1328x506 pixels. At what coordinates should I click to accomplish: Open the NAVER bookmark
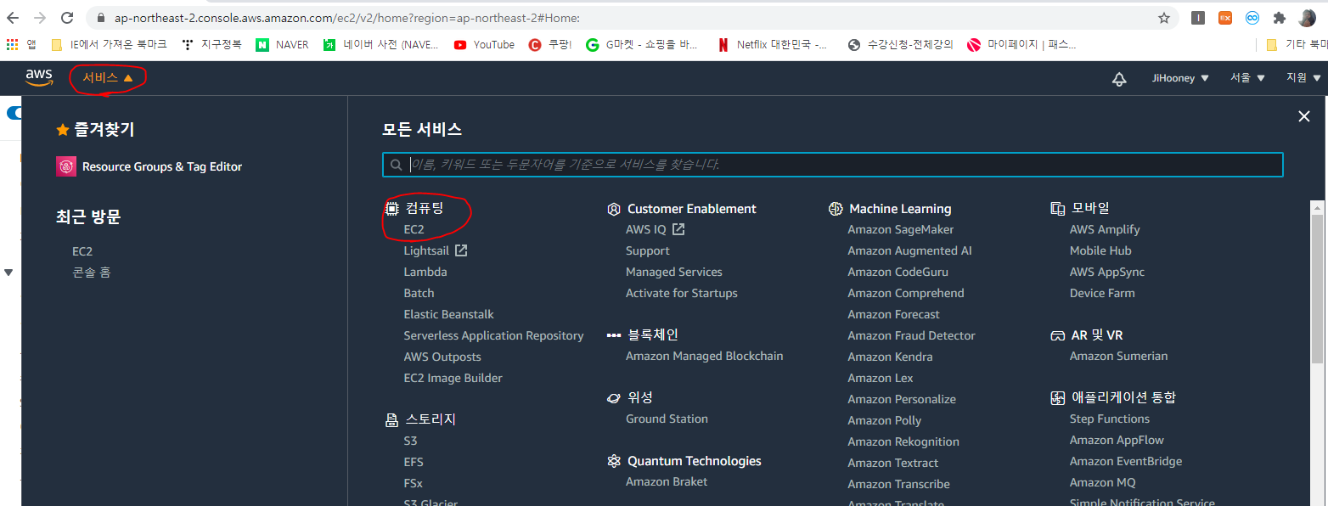pyautogui.click(x=283, y=45)
